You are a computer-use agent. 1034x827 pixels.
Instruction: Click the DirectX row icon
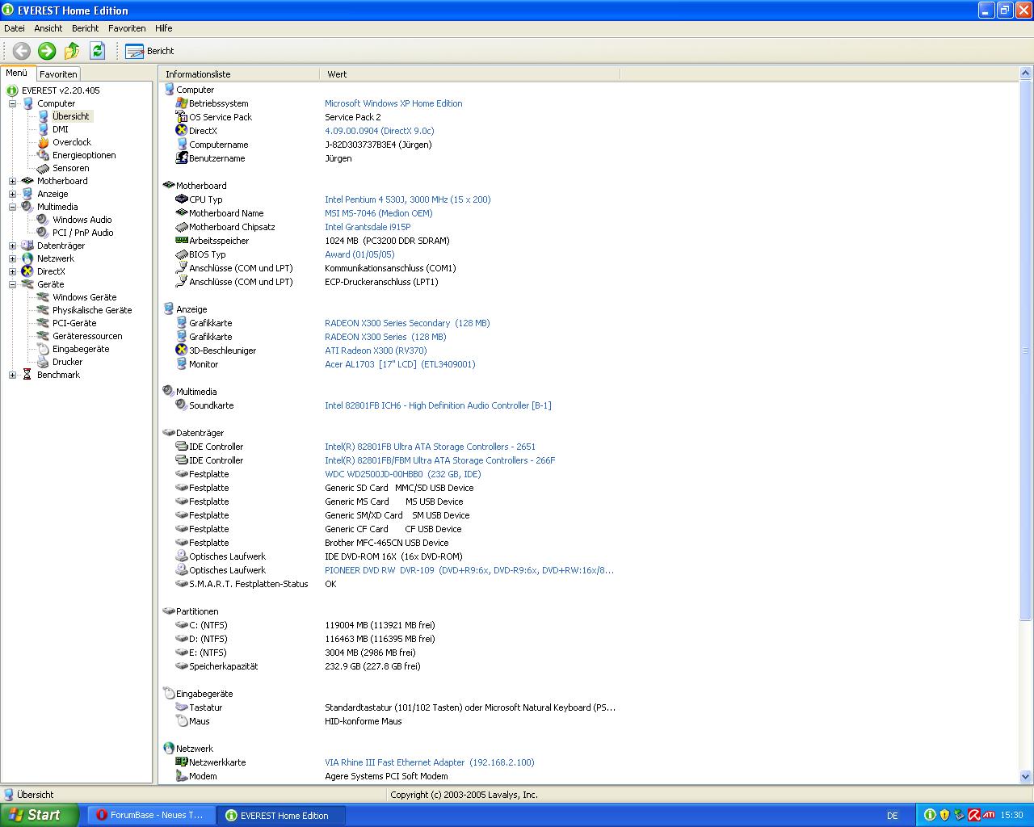[182, 131]
